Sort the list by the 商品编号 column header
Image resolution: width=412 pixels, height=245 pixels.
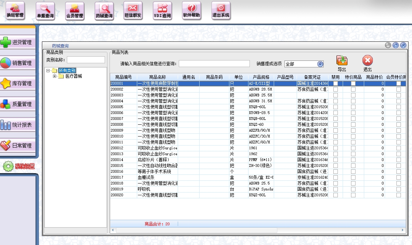[x=123, y=77]
